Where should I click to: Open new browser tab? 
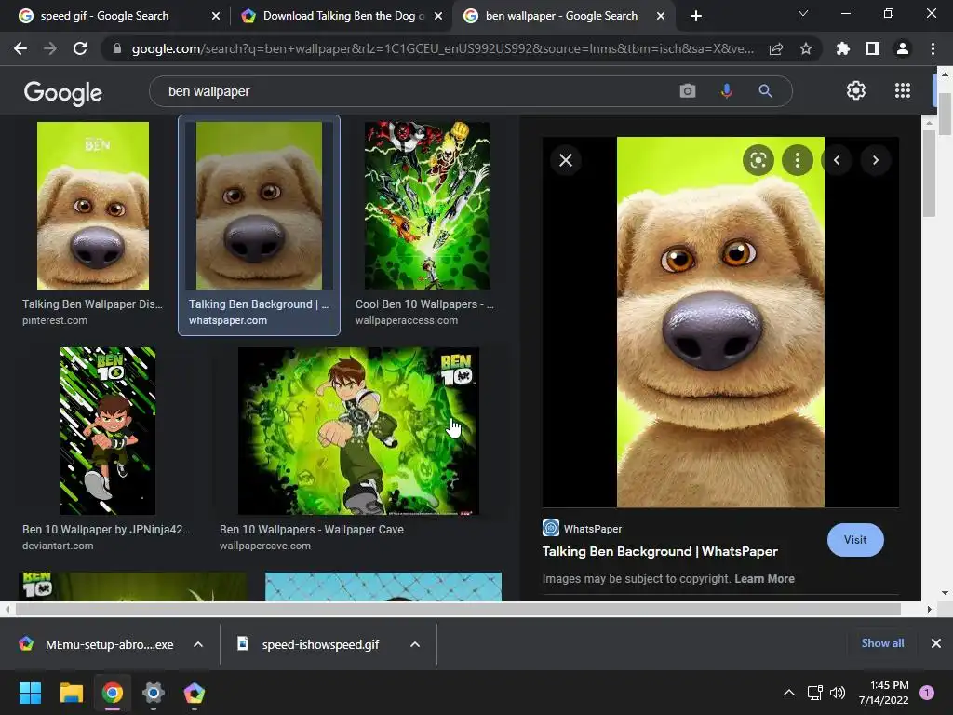(696, 16)
